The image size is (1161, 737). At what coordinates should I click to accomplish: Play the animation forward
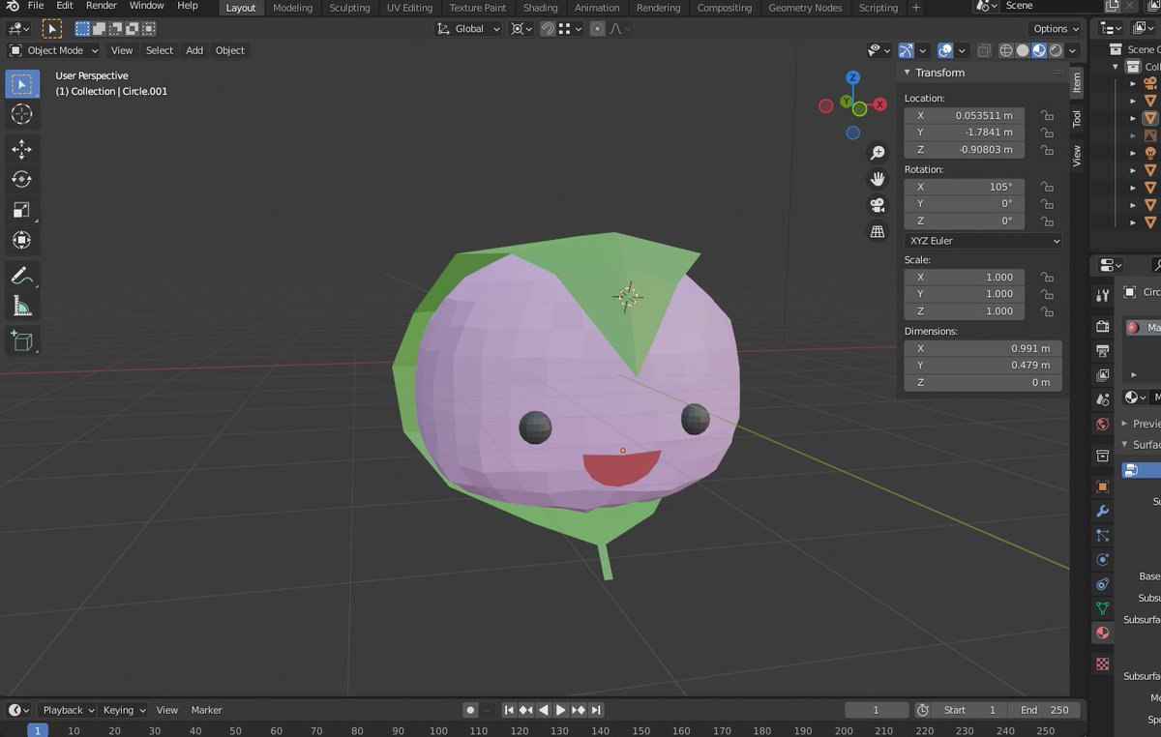(561, 710)
